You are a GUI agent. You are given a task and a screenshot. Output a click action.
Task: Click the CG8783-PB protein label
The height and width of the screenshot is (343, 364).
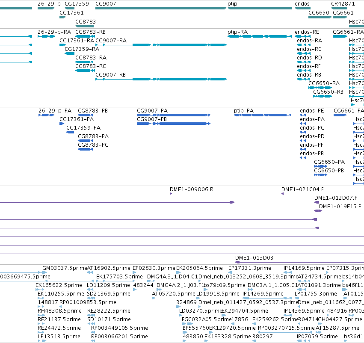(93, 111)
